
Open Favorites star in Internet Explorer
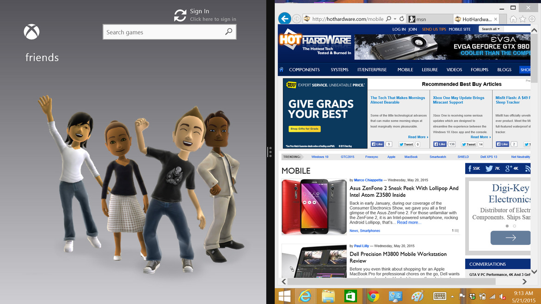(523, 19)
